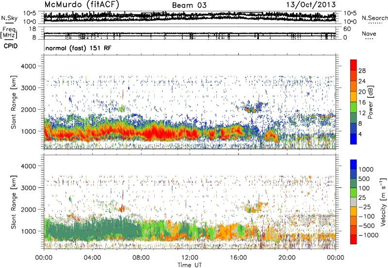Viewport: 388px width, 268px height.
Task: Pick the red top segment of power colorbar
Action: point(354,65)
